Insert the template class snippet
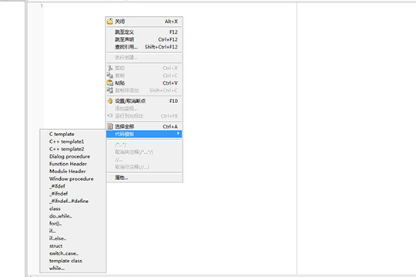 [x=73, y=261]
